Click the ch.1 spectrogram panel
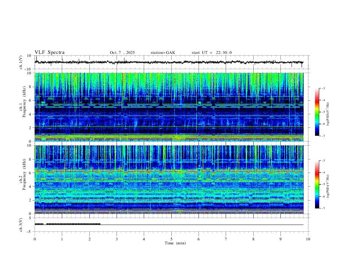Viewport: 347px width, 268px height. tap(169, 107)
